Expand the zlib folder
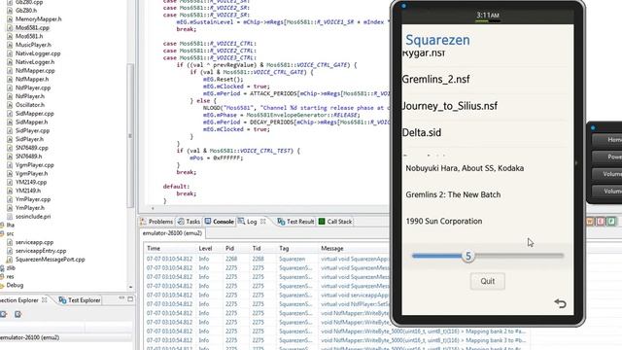The image size is (622, 350). 11,268
